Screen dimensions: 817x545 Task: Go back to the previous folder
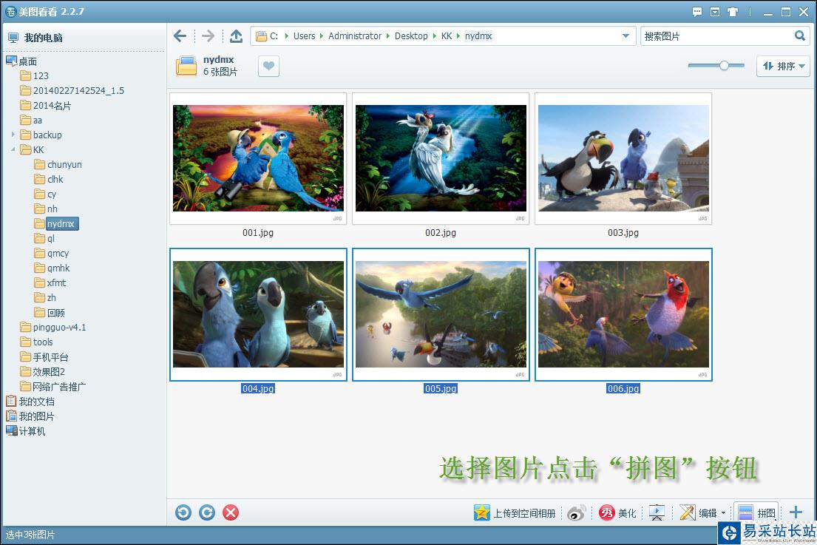click(180, 36)
